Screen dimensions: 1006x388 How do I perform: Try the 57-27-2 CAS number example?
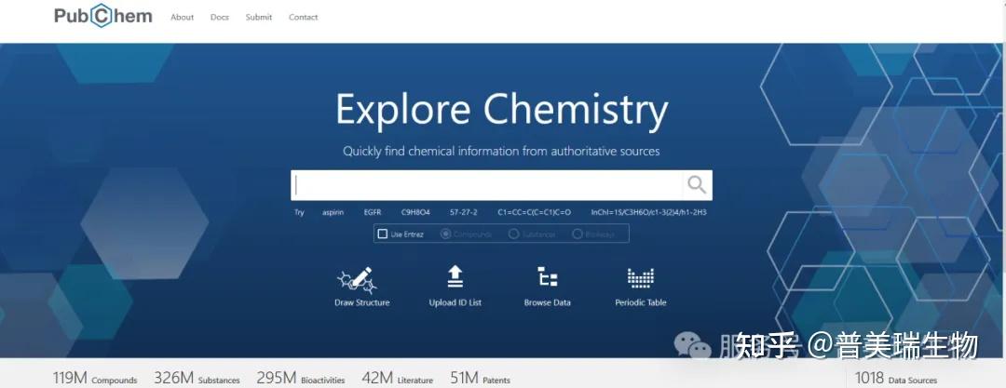pyautogui.click(x=464, y=212)
